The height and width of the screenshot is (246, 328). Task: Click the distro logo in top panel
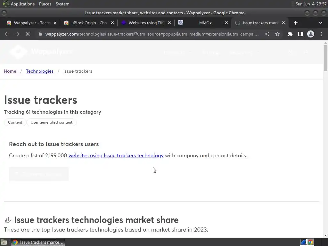tap(5, 4)
